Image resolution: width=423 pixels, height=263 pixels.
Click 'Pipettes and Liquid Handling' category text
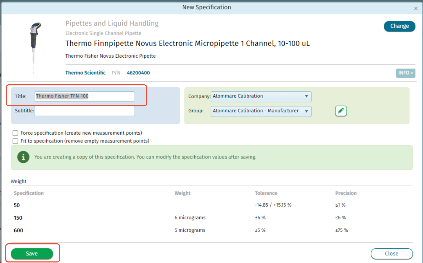pos(112,23)
